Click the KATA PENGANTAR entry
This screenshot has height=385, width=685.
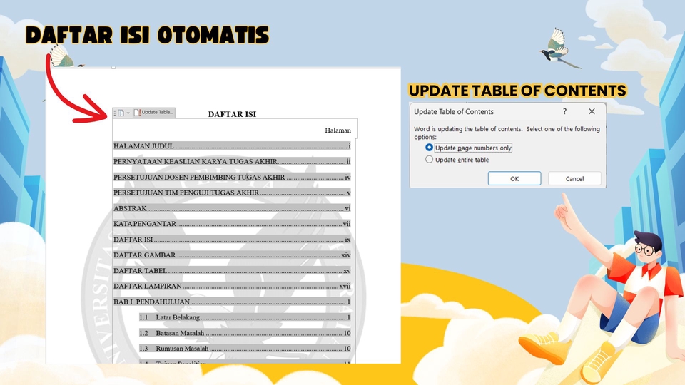146,224
